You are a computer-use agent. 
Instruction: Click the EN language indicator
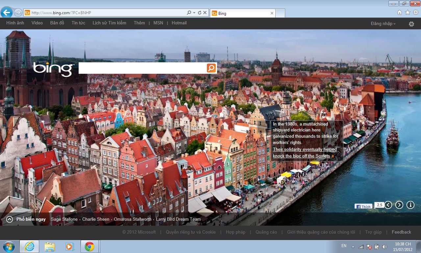pos(344,246)
